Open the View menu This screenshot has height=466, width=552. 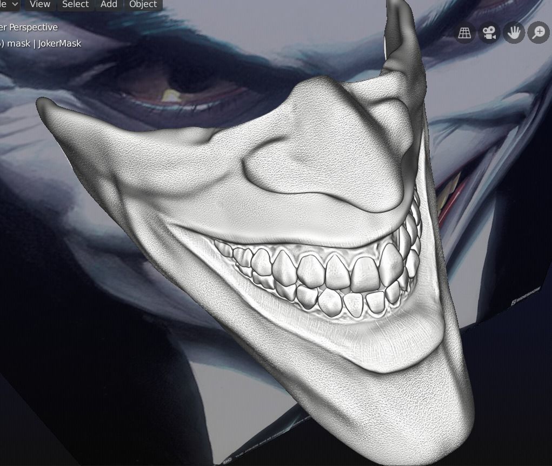tap(40, 4)
